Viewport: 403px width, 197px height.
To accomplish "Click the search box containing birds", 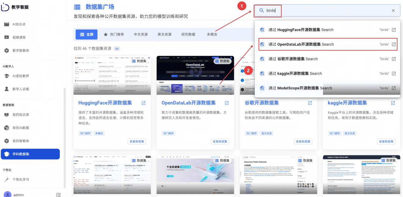I will (327, 11).
